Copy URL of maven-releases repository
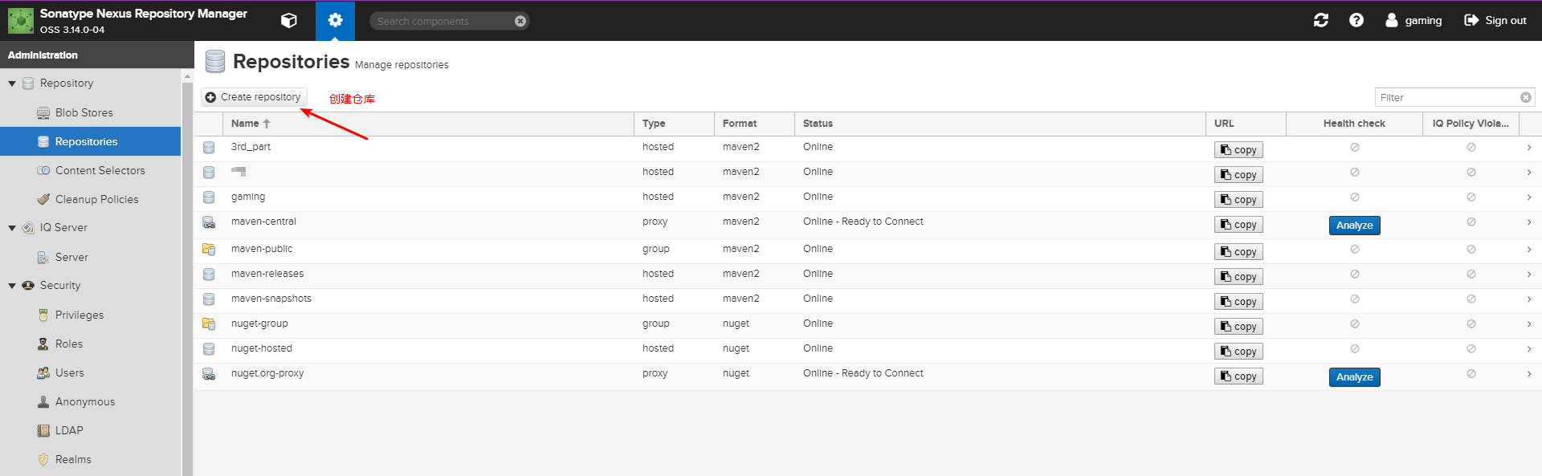The width and height of the screenshot is (1542, 476). (x=1238, y=277)
